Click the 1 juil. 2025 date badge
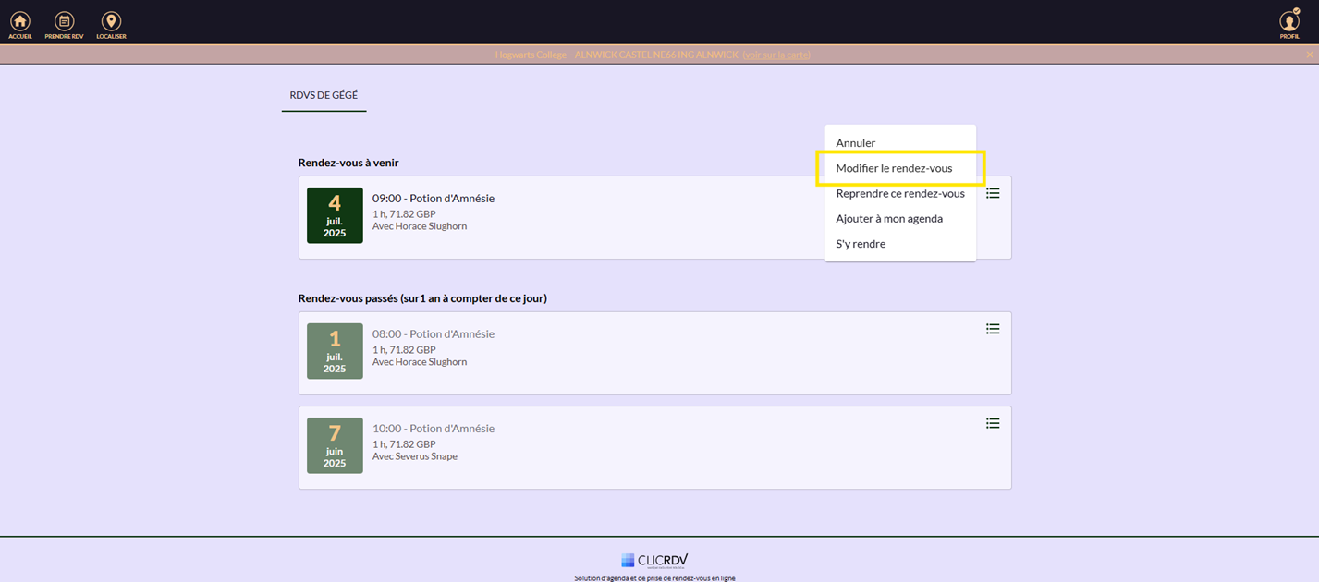1319x582 pixels. point(335,351)
